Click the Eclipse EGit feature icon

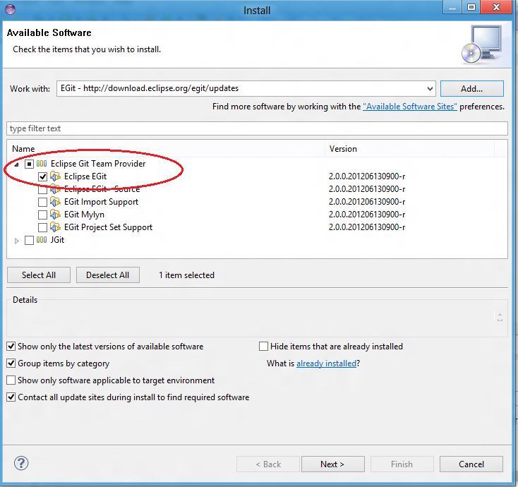pos(55,176)
